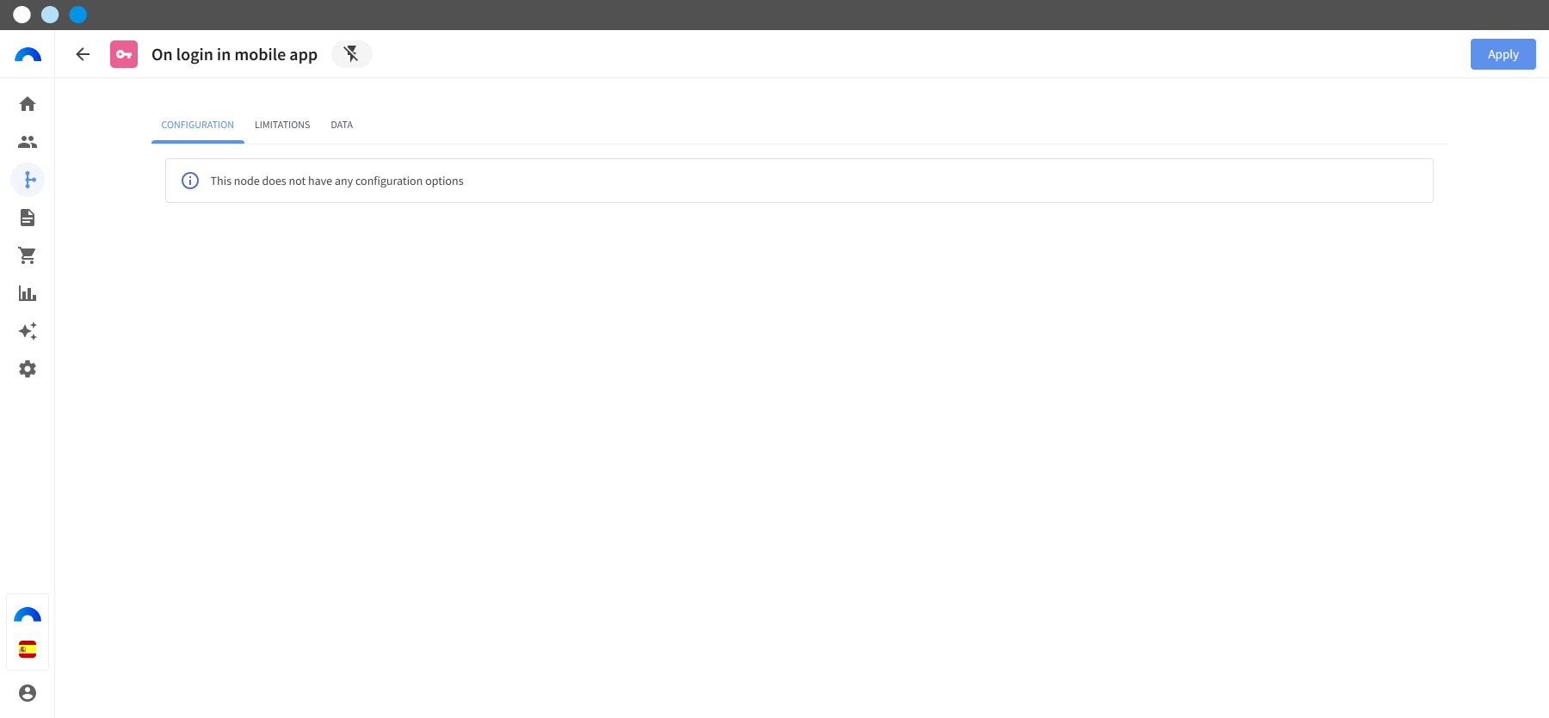This screenshot has height=718, width=1549.
Task: Go back with the left arrow
Action: pos(83,54)
